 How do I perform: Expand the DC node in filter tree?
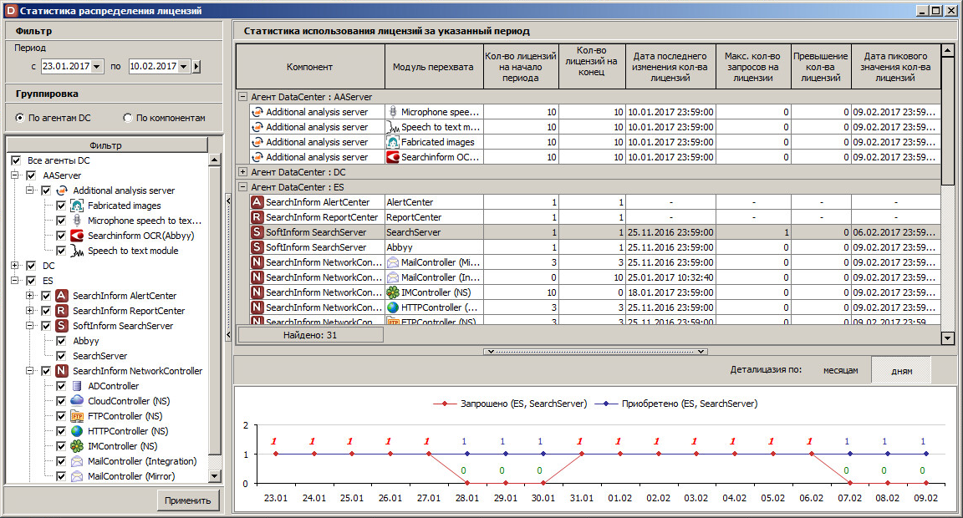[16, 266]
